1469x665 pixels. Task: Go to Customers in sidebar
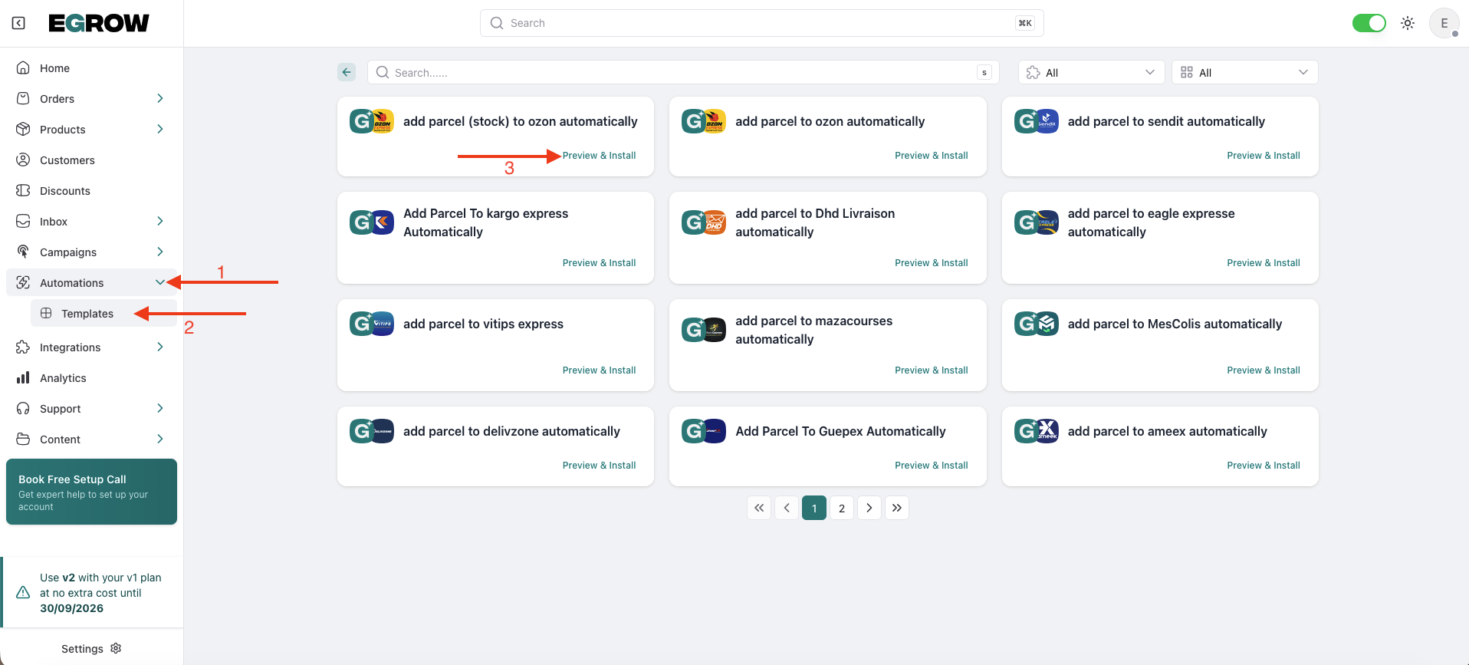(x=67, y=160)
